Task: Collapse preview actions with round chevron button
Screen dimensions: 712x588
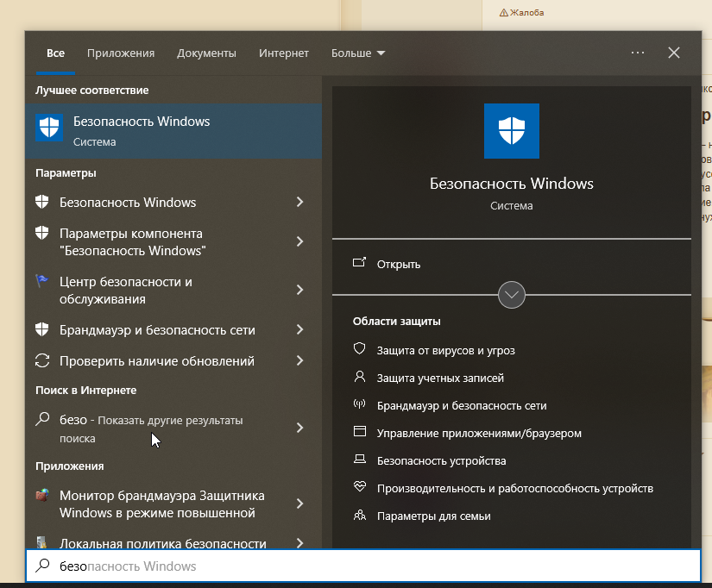Action: pyautogui.click(x=511, y=295)
